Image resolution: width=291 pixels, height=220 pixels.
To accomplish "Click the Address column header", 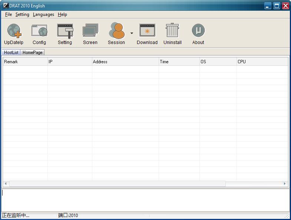I will (125, 62).
